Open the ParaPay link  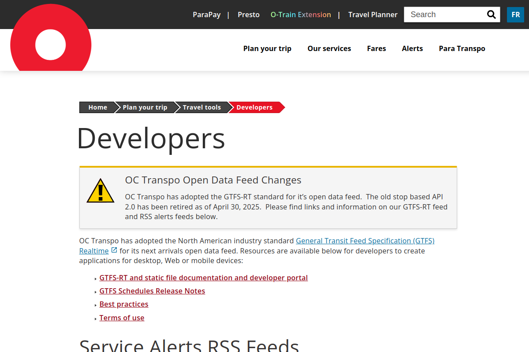click(207, 15)
